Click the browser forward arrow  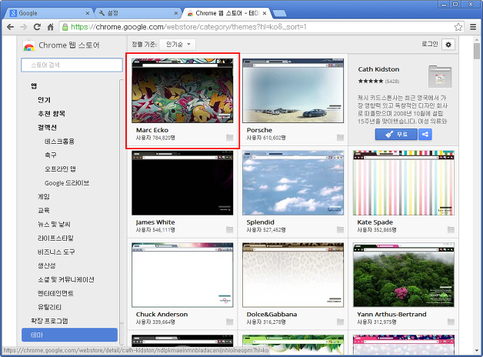[23, 27]
